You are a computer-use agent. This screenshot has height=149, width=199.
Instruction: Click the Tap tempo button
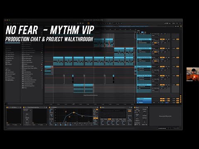point(11,24)
